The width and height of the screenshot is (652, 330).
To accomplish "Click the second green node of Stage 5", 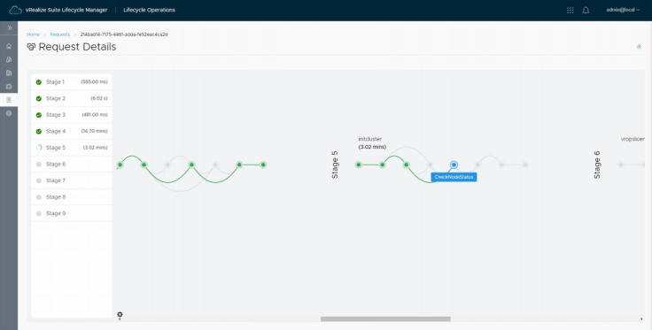I will [x=382, y=165].
